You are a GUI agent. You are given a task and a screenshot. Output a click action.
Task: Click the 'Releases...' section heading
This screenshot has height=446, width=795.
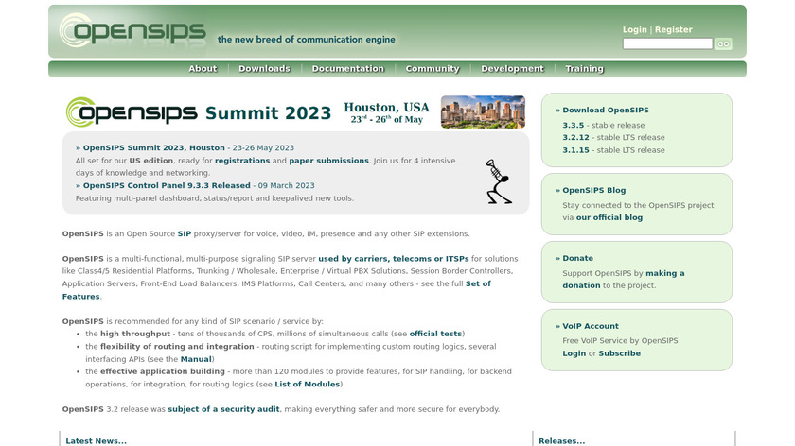pyautogui.click(x=561, y=441)
